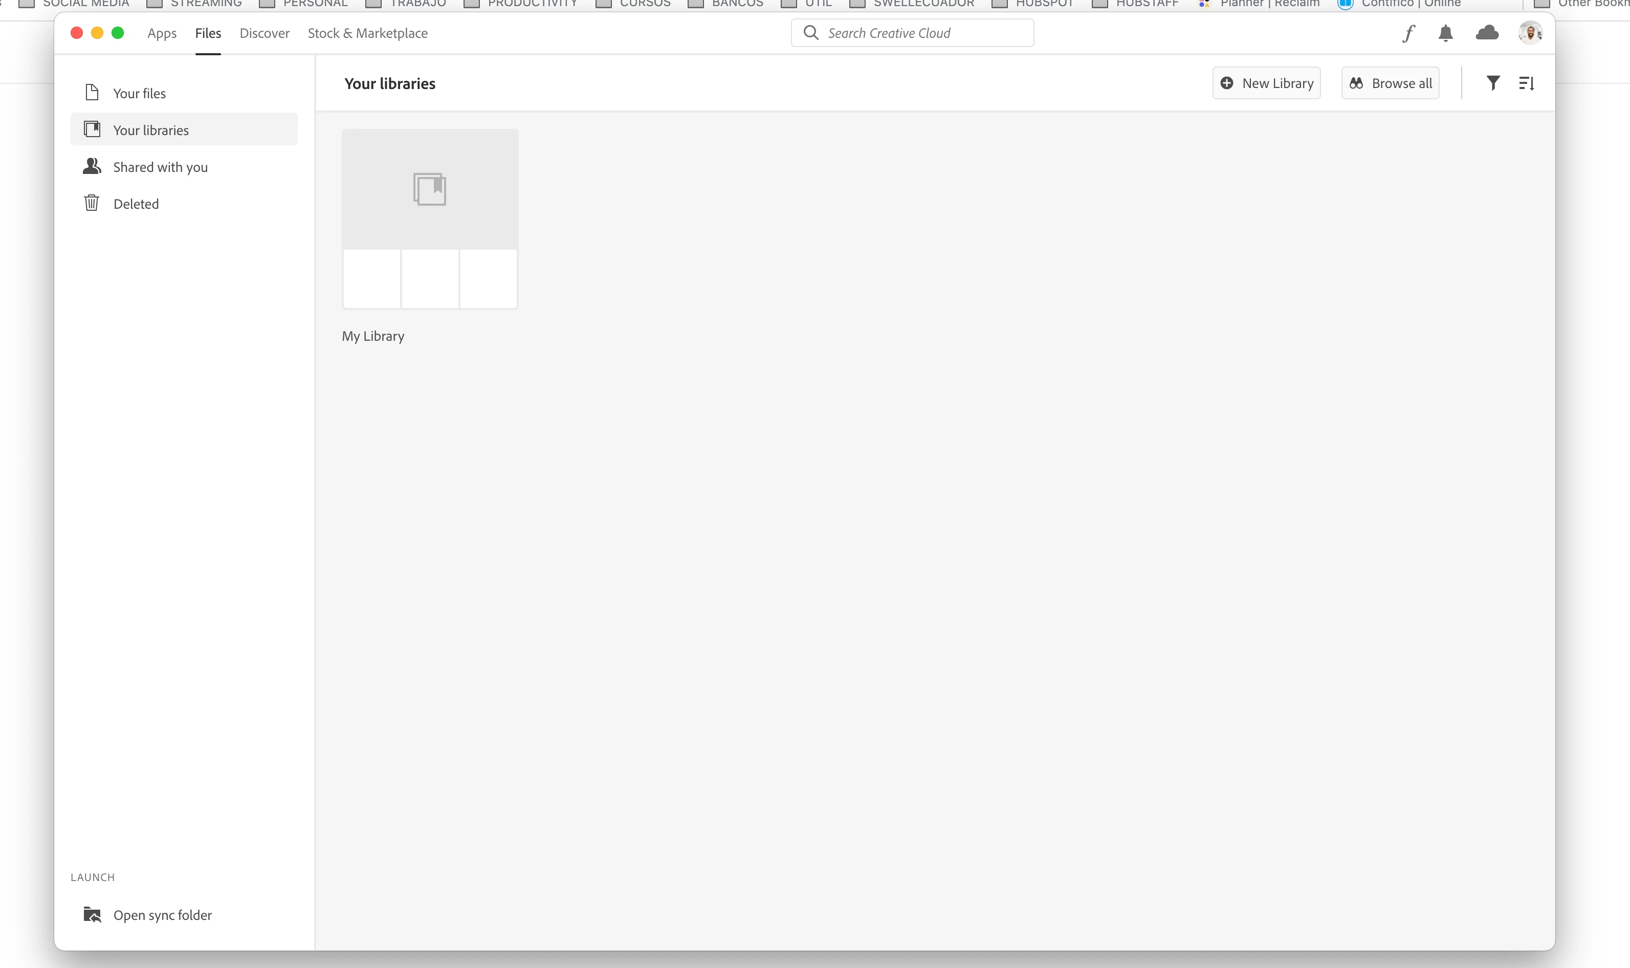Select Your files in the sidebar
The width and height of the screenshot is (1630, 968).
click(139, 93)
